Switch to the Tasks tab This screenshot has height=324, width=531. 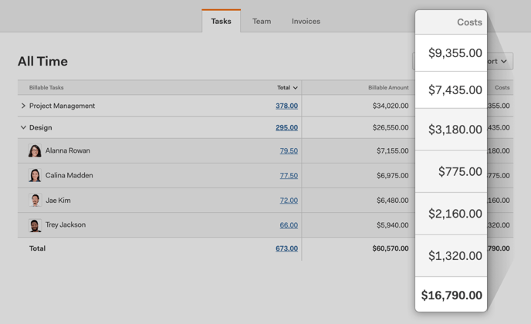click(x=222, y=21)
